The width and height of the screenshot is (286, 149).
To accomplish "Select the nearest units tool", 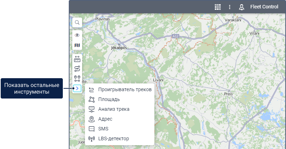I will [77, 79].
